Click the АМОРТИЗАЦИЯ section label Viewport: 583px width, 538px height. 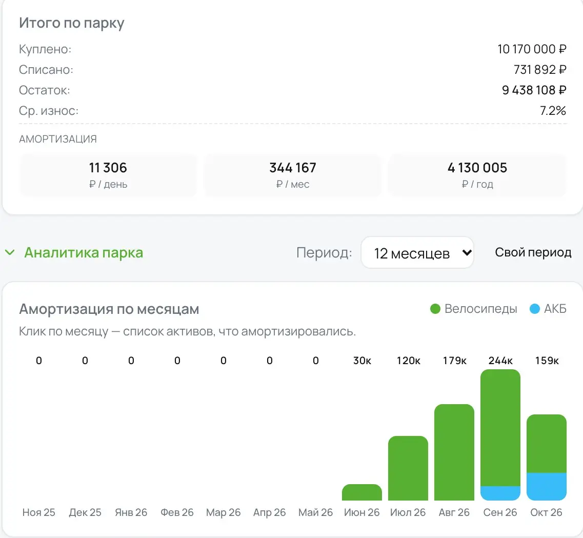57,139
